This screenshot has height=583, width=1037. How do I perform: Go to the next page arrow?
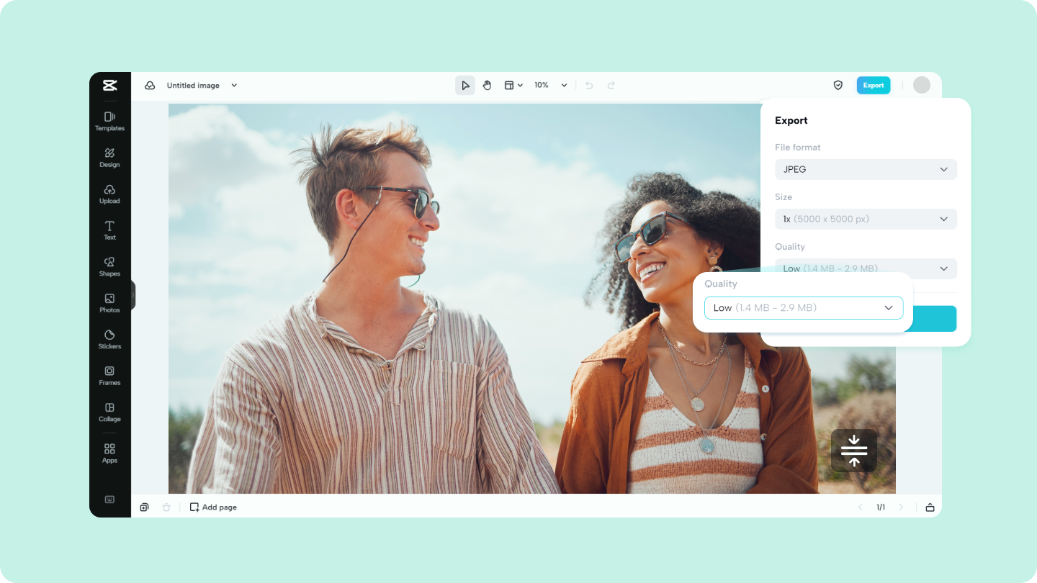[901, 507]
